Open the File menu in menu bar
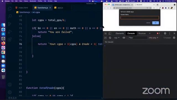This screenshot has height=100, width=177. pos(12,1)
